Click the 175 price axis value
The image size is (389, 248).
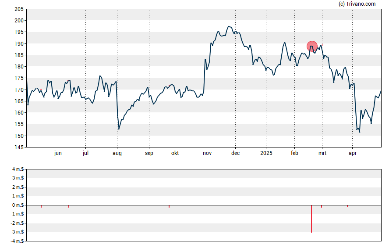pyautogui.click(x=19, y=78)
